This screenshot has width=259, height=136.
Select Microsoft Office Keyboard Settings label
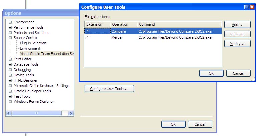[x=42, y=86]
